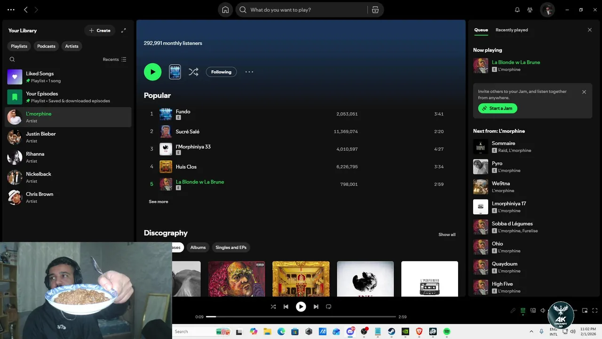Image resolution: width=602 pixels, height=339 pixels.
Task: Enter full screen player view
Action: 595,311
